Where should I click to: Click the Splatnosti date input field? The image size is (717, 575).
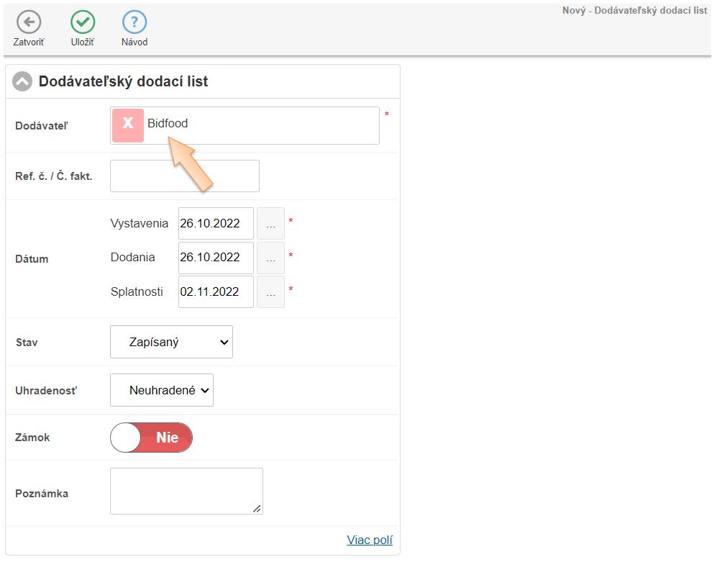coord(216,292)
